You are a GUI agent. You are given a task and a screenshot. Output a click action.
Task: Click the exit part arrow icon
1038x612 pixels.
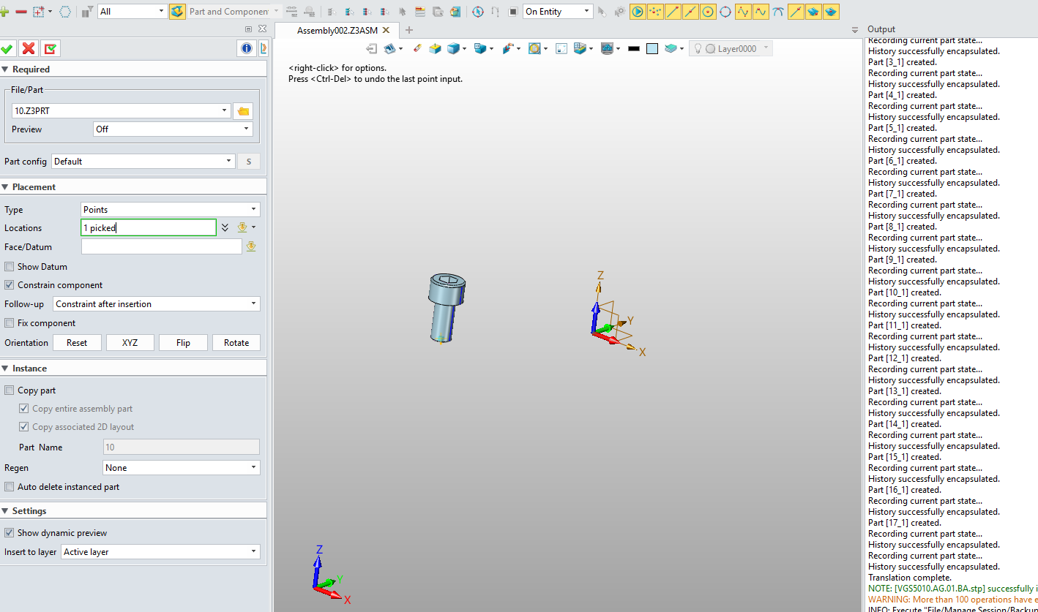(x=372, y=48)
